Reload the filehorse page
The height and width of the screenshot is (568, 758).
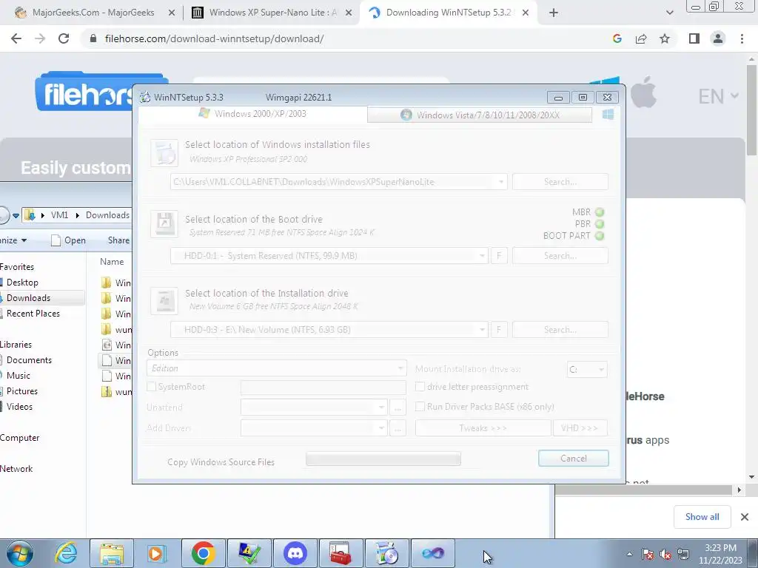pos(64,38)
